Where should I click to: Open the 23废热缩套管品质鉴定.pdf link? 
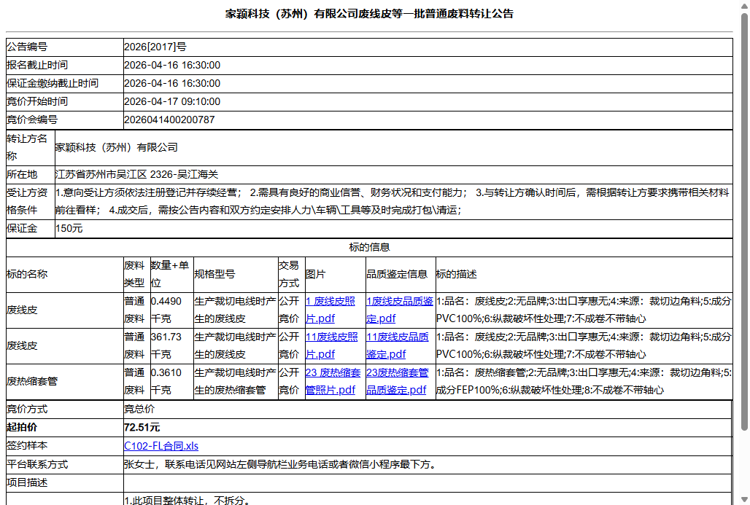(x=398, y=381)
